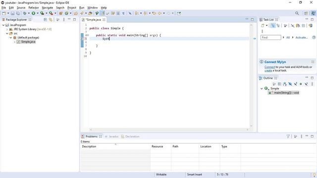
Task: Collapse the src folder node
Action: [7, 34]
